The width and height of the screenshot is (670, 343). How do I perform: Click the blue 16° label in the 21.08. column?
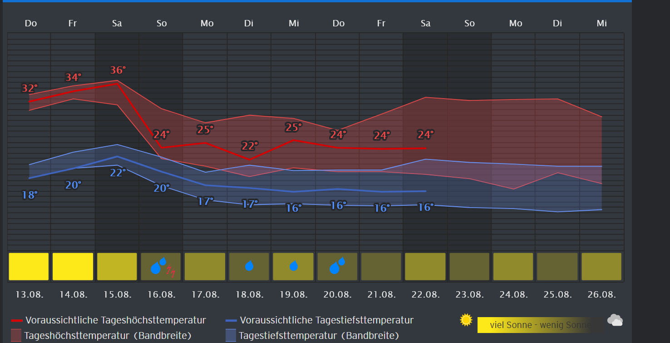382,208
